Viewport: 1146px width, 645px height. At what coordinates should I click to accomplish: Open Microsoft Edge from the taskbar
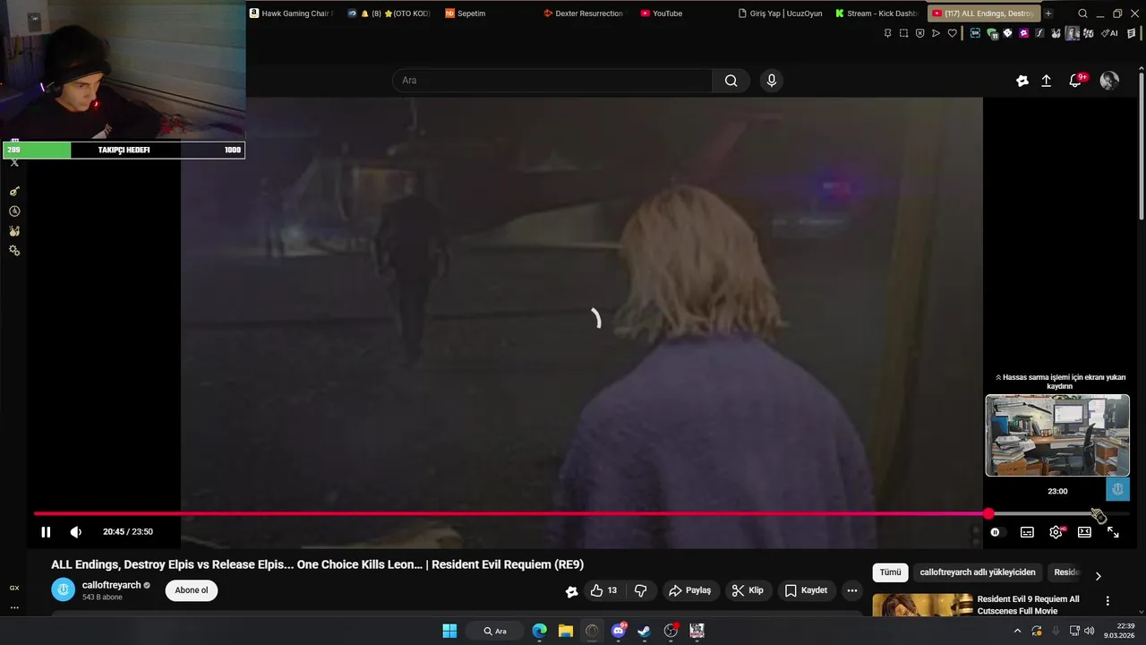pyautogui.click(x=540, y=631)
